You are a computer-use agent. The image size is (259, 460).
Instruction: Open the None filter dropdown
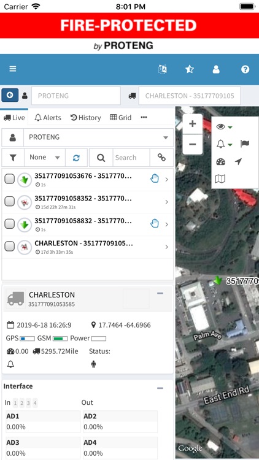(45, 158)
